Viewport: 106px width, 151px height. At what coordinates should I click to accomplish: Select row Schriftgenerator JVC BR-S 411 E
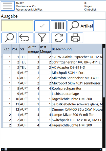point(53,62)
